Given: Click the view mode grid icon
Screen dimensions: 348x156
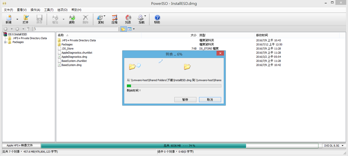Looking at the screenshot, I should click(129, 29).
